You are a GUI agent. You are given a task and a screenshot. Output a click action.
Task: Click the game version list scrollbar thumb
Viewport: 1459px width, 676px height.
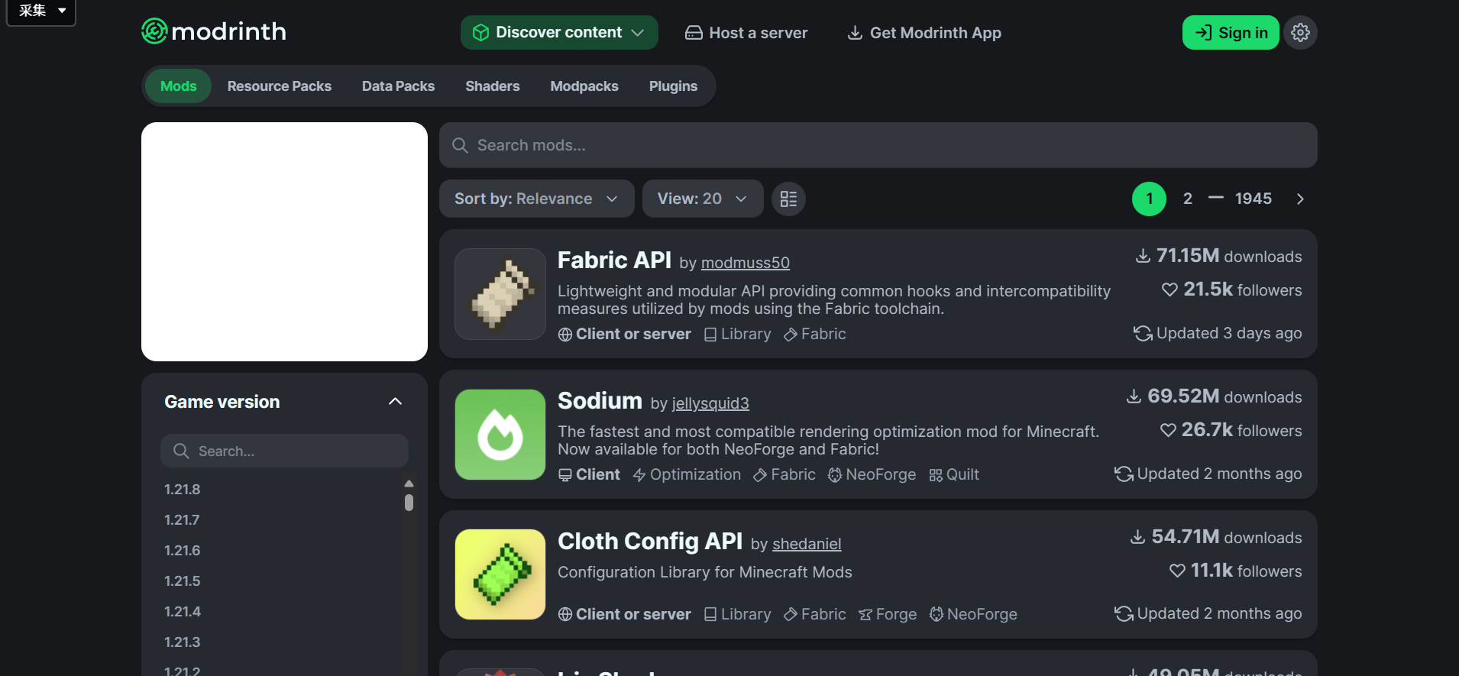tap(409, 503)
